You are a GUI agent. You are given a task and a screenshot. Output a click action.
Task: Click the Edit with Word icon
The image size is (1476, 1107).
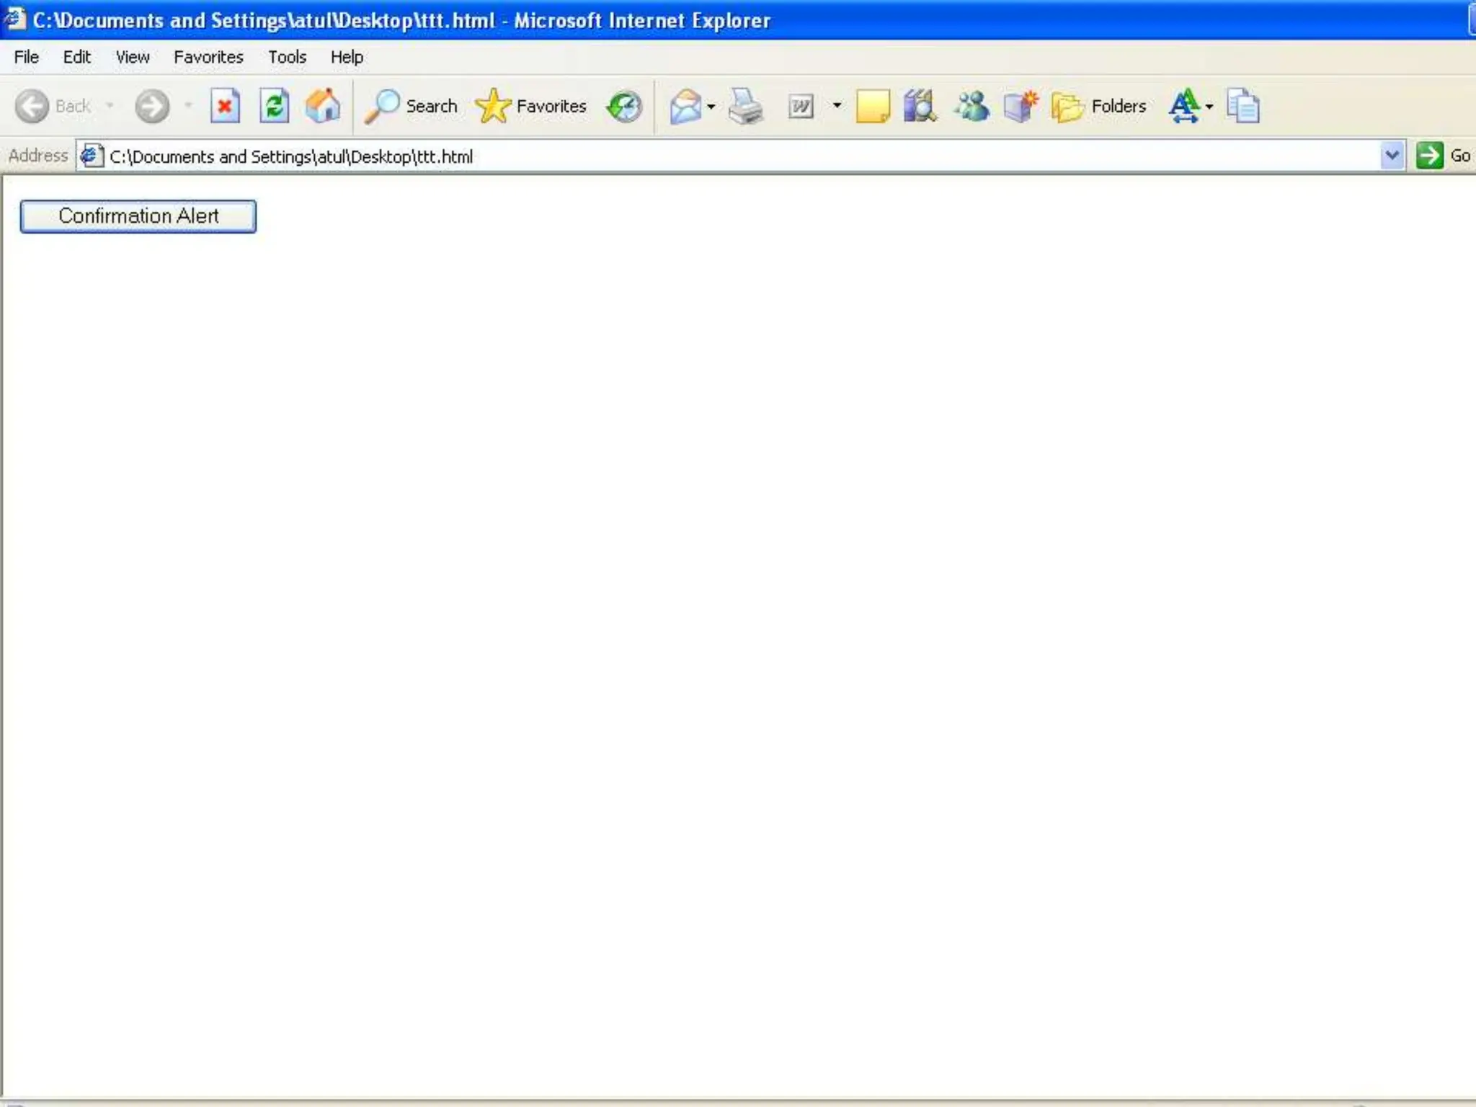pos(801,107)
